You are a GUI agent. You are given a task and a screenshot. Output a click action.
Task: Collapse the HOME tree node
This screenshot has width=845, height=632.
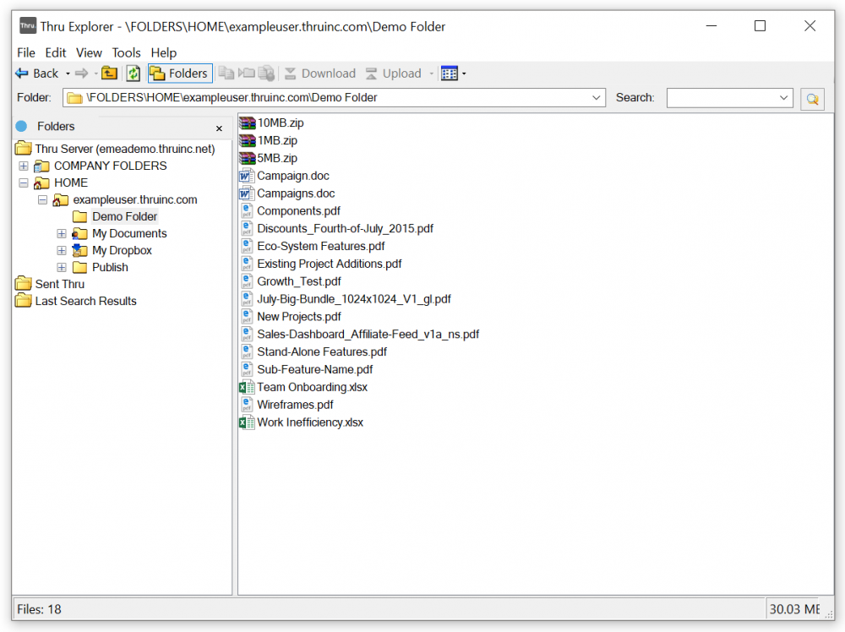(x=23, y=183)
